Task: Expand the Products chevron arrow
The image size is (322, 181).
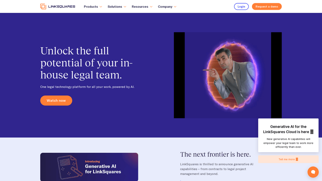Action: (x=101, y=7)
